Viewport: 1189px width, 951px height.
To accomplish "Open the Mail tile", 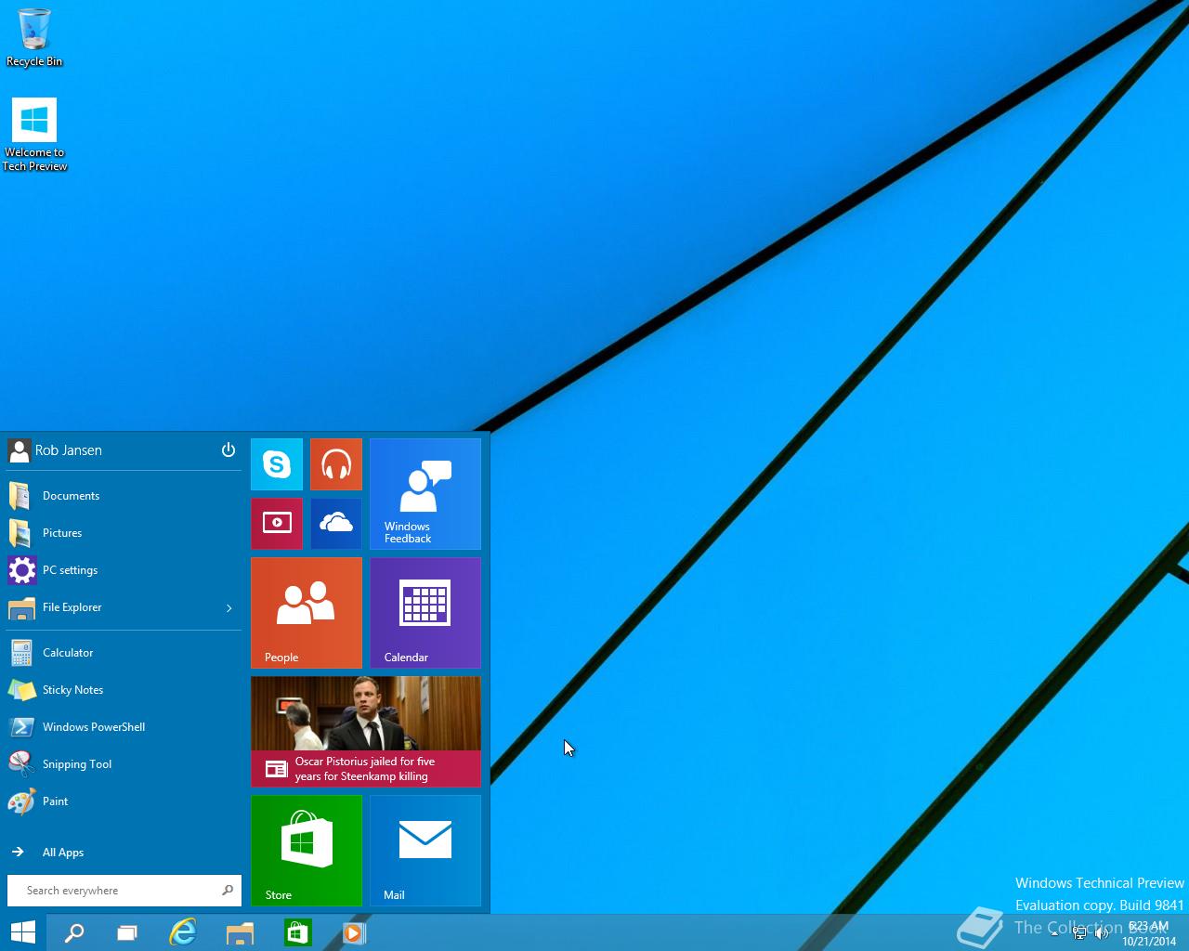I will [x=425, y=851].
